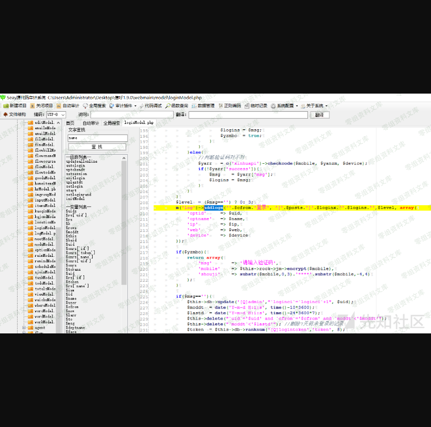This screenshot has width=431, height=427.
Task: Click the 新建项目 (New Project) toolbar icon
Action: 14,106
